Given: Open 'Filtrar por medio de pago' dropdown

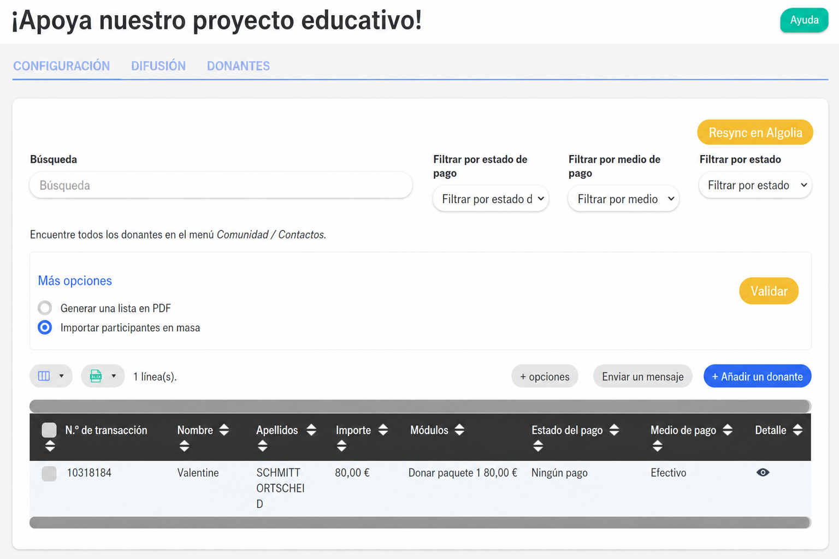Looking at the screenshot, I should (x=624, y=199).
